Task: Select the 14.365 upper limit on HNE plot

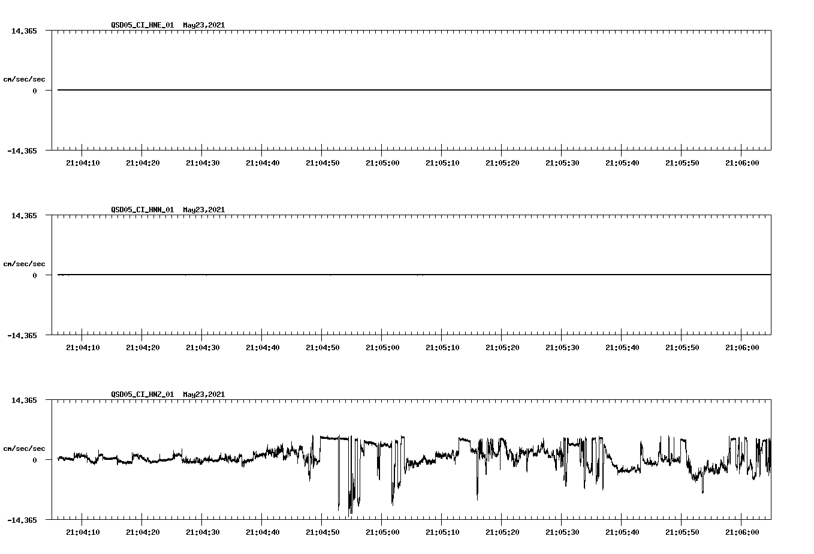Action: click(x=25, y=30)
